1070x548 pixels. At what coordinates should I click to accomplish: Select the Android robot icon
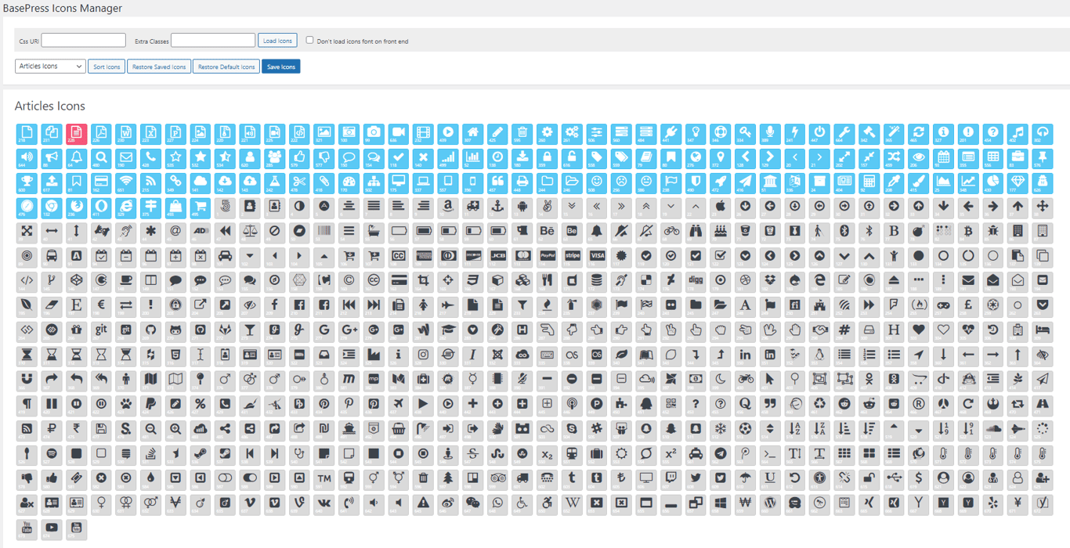tap(522, 207)
